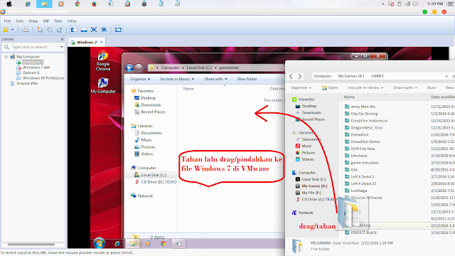Click New folder in permainan window
The image size is (455, 256).
(247, 79)
